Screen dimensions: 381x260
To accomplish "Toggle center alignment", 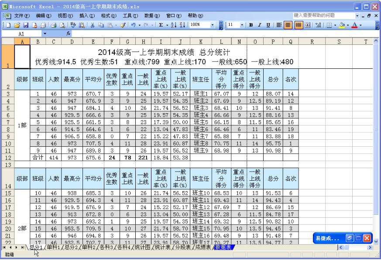I will click(x=288, y=25).
